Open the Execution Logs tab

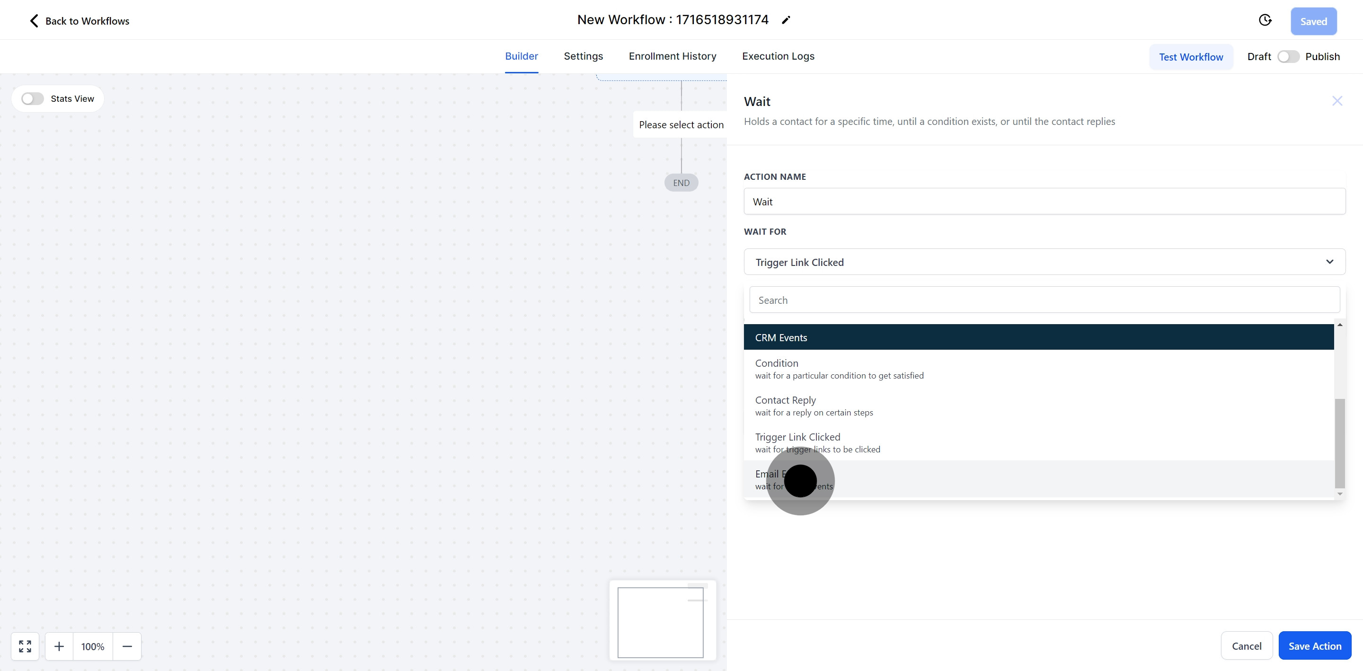pyautogui.click(x=778, y=56)
